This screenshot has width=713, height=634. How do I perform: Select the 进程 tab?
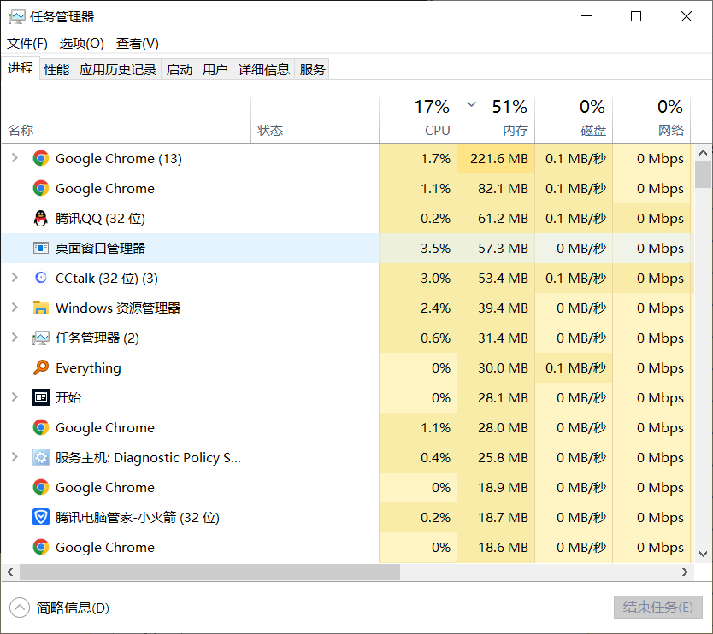click(21, 68)
